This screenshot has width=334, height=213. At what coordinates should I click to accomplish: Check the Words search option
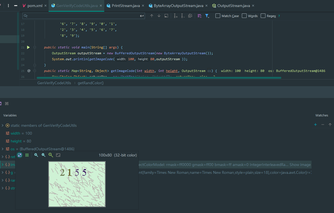coord(244,16)
